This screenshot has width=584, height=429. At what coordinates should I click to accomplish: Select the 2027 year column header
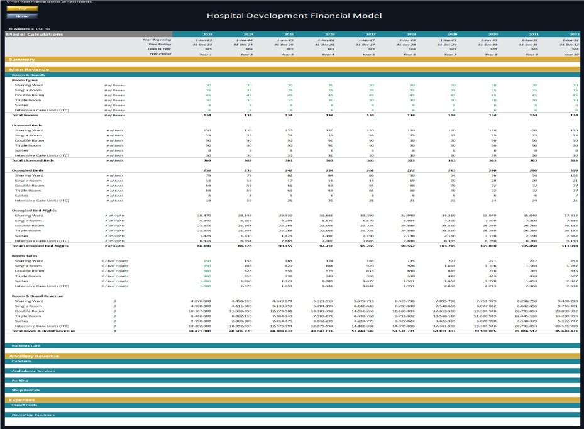(371, 34)
